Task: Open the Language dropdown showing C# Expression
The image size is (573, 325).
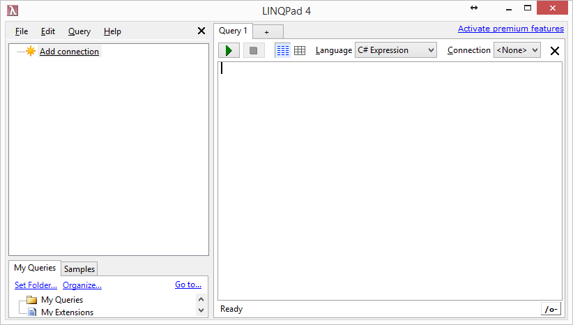Action: click(396, 50)
